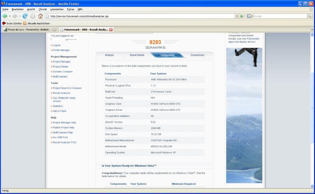
Task: Open the MultiCompare Help link
Action: click(63, 133)
